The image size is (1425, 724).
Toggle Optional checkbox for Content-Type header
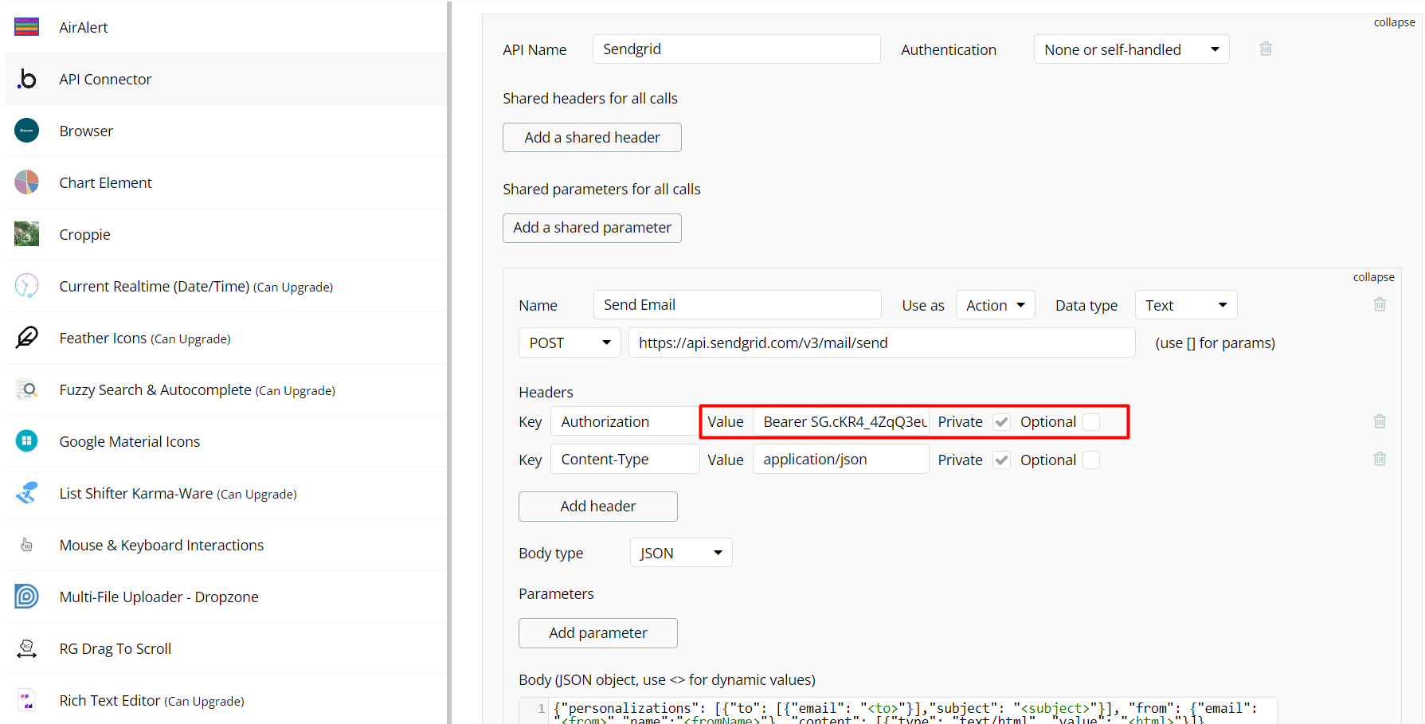click(1091, 460)
